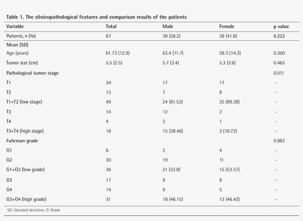This screenshot has width=303, height=221.
Task: Select the "Pathological tumor stage" section label
Action: tap(33, 73)
